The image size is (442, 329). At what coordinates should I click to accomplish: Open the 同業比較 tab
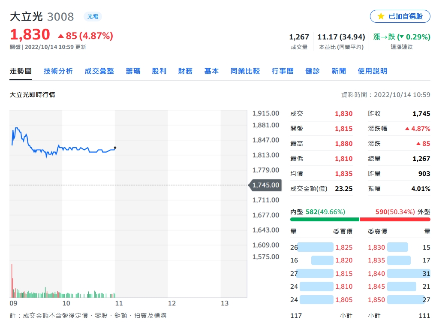[x=245, y=71]
